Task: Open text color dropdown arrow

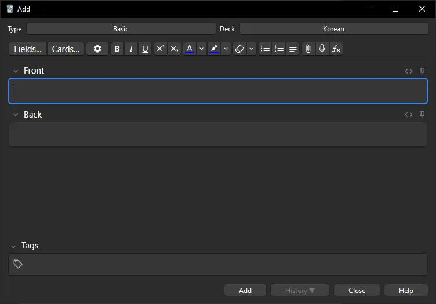Action: pyautogui.click(x=201, y=49)
